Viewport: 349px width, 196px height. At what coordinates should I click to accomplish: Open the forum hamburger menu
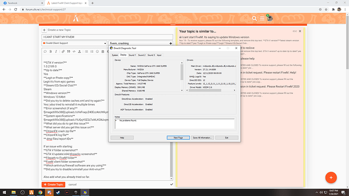coord(262,19)
